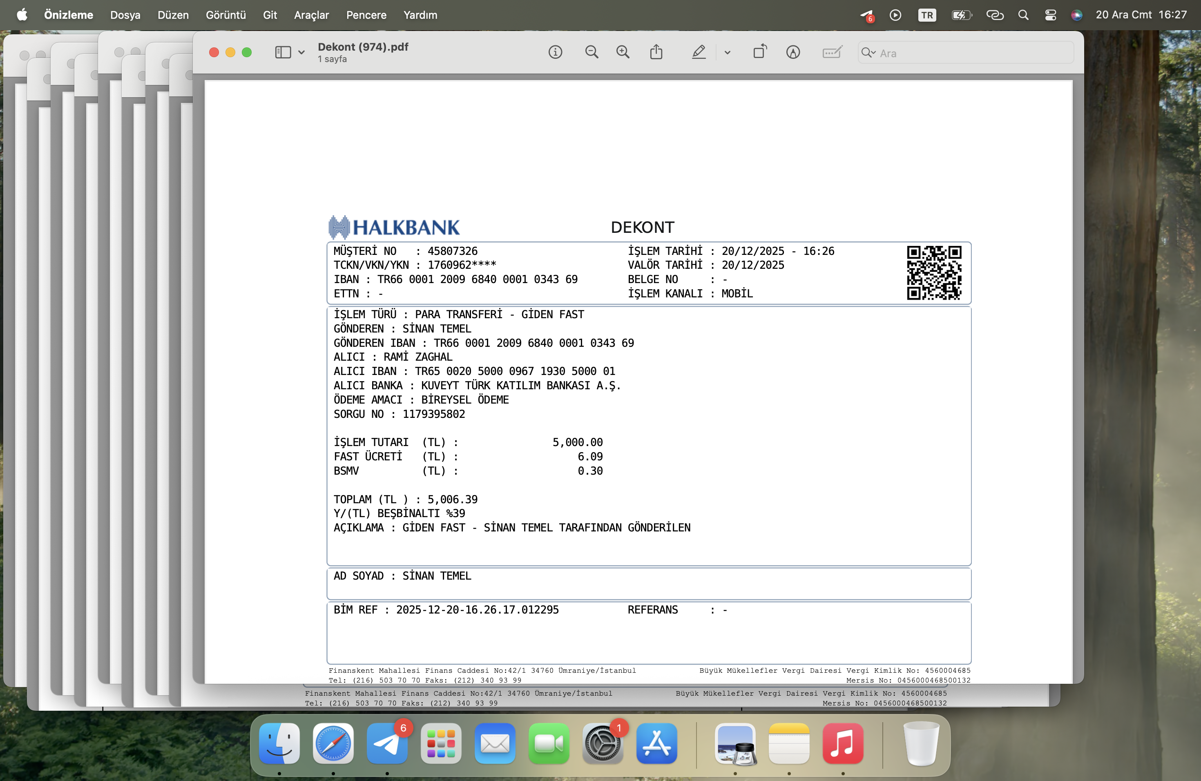Image resolution: width=1201 pixels, height=781 pixels.
Task: Open the search options magnifier dropdown
Action: click(x=868, y=52)
